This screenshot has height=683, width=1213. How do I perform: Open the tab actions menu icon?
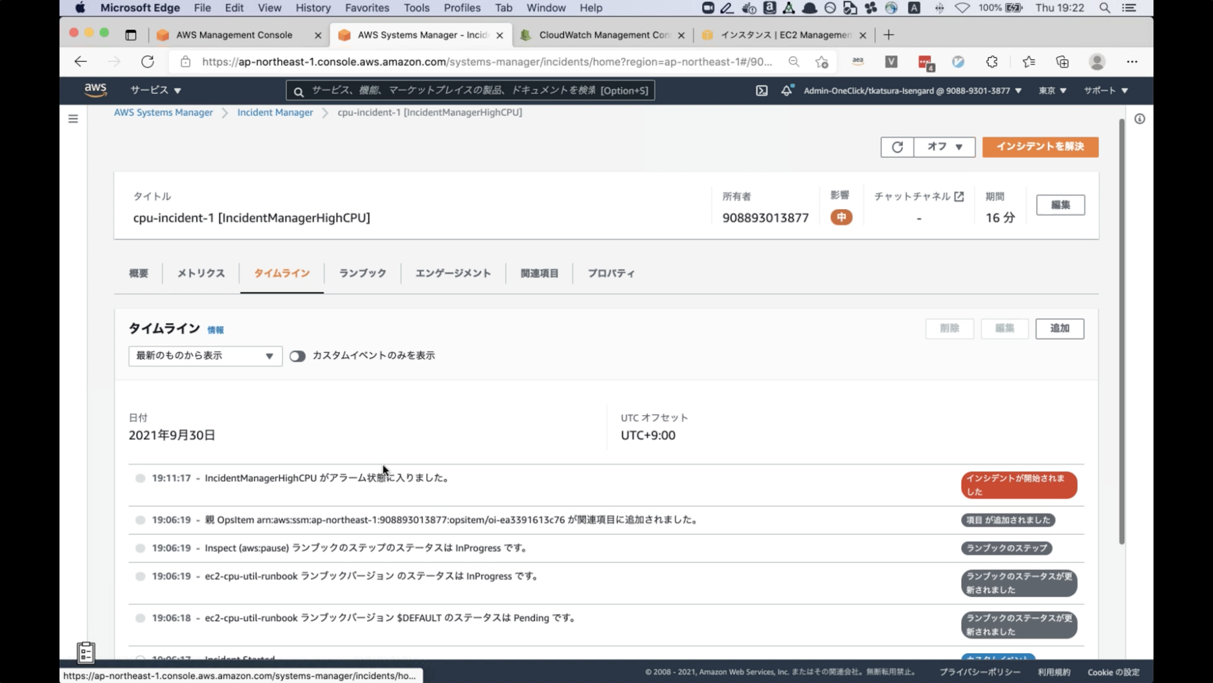[131, 35]
